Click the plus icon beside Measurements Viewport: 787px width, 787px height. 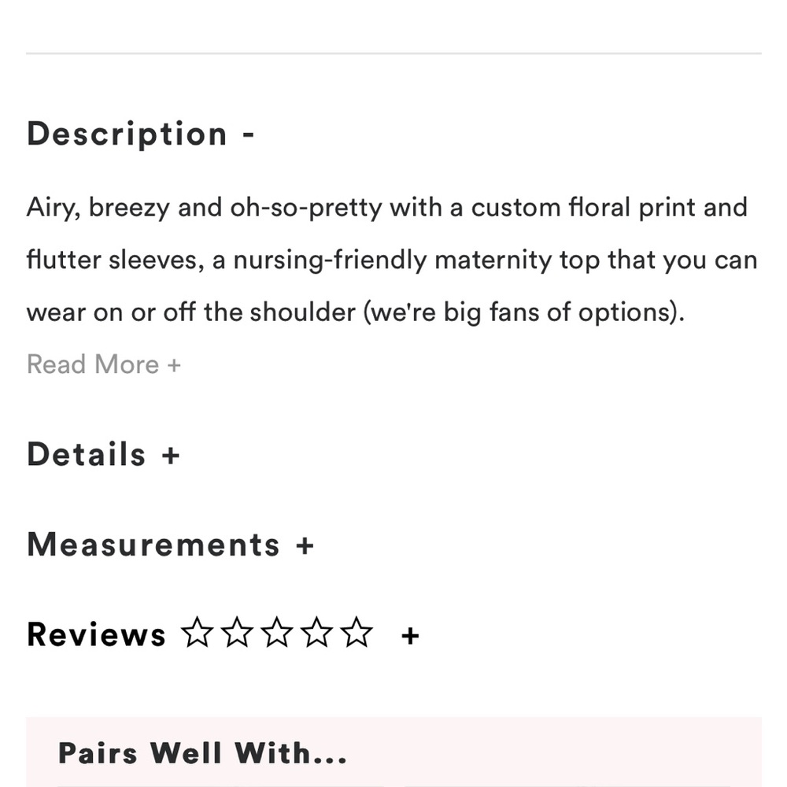coord(305,545)
